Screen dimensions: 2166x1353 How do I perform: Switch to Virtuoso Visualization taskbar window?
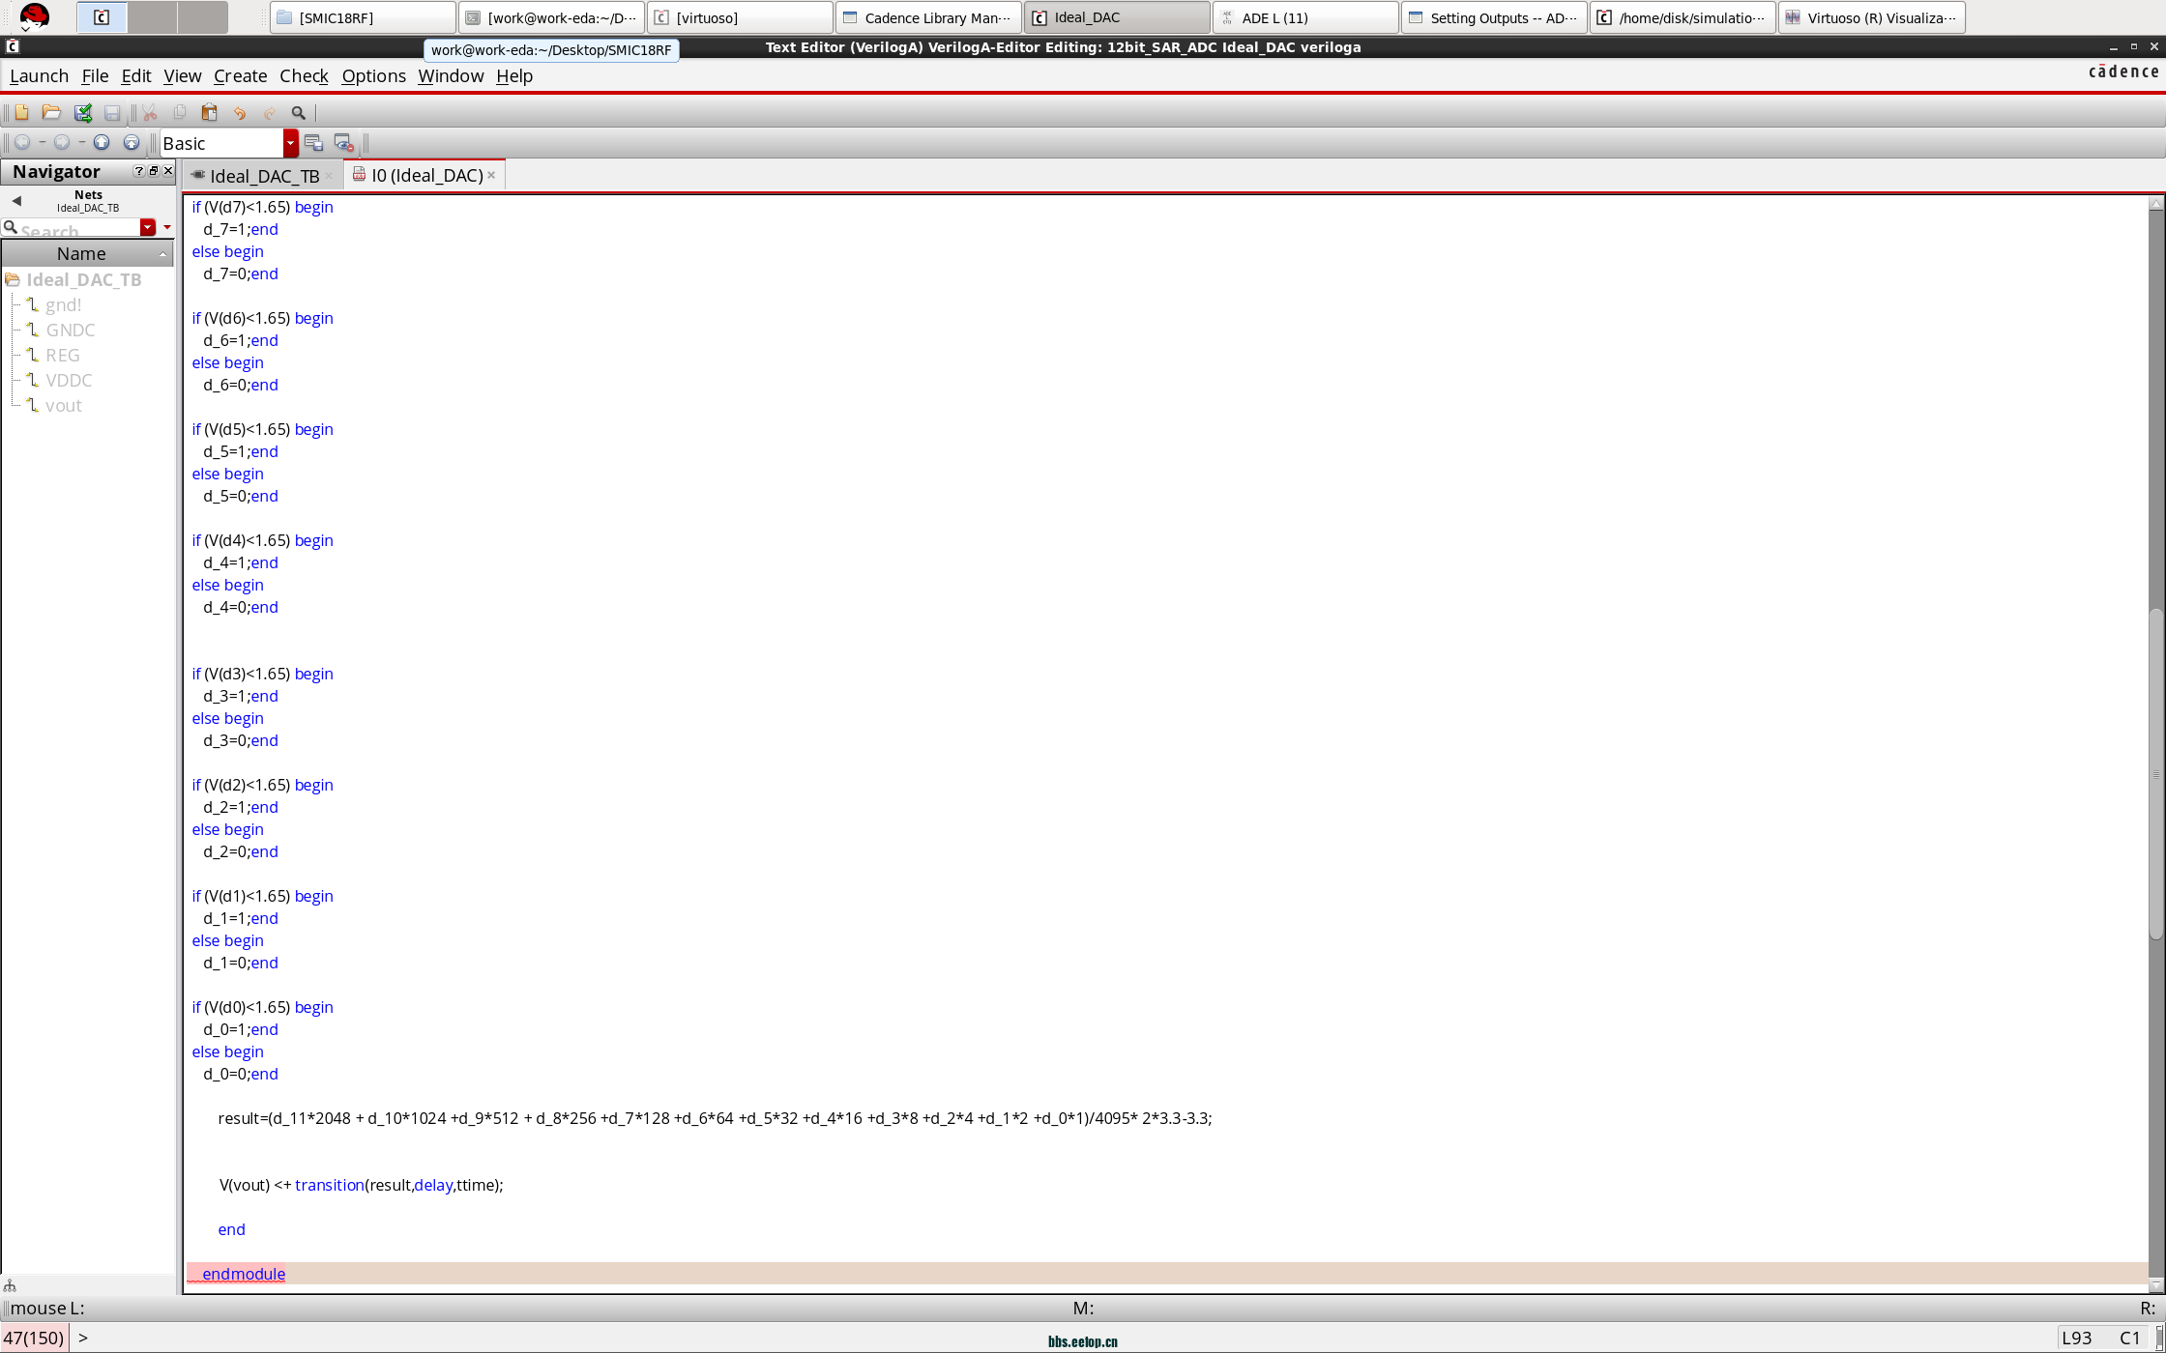tap(1872, 17)
